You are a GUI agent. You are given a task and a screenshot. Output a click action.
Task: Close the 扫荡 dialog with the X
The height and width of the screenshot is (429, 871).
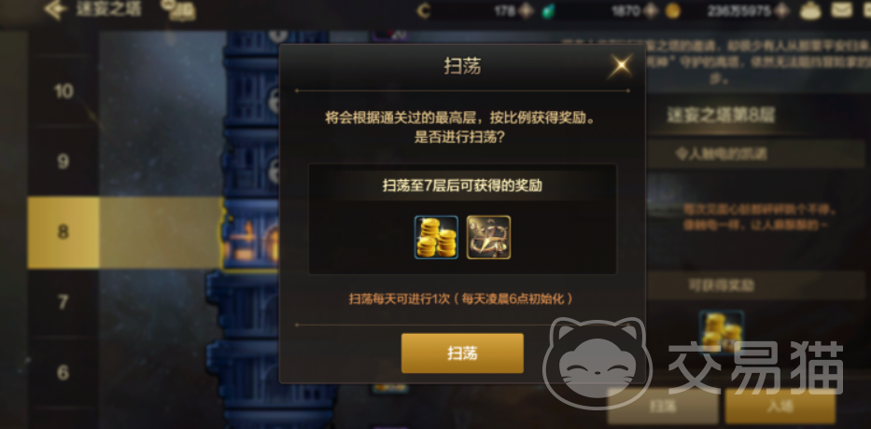621,66
